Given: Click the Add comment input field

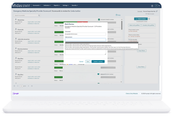Looking at the screenshot, I should point(85,39).
